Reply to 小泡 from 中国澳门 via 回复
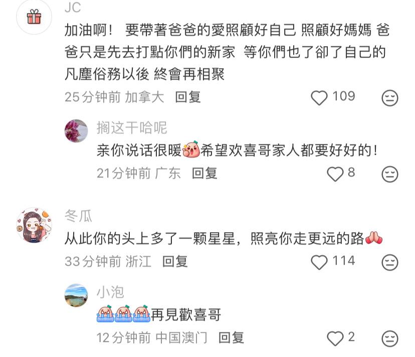 point(231,337)
